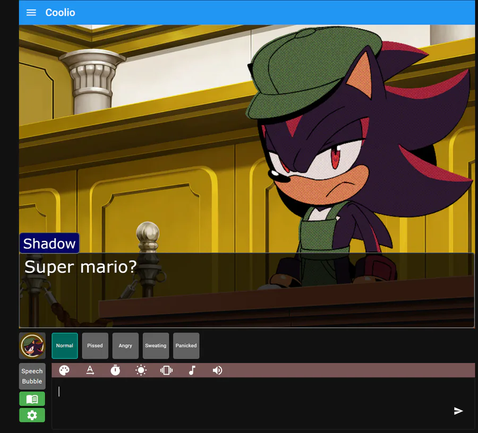This screenshot has height=433, width=478.
Task: Add a screen shake with the vibration icon
Action: coord(166,370)
